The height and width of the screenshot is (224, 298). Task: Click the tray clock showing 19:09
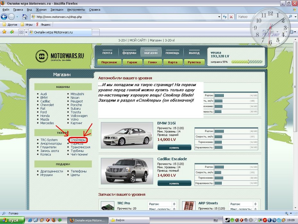coord(291,220)
